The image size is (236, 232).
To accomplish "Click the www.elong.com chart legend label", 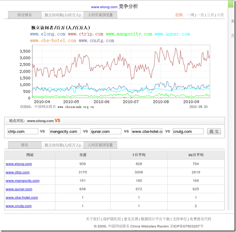I will 48,34.
